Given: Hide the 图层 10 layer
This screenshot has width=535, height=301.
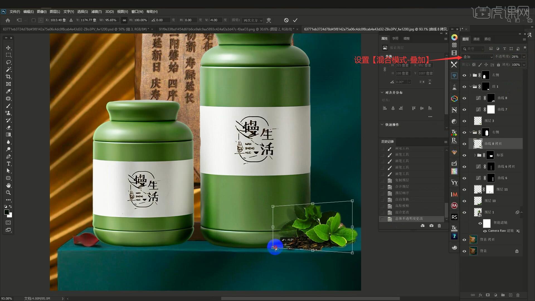Looking at the screenshot, I should 464,201.
